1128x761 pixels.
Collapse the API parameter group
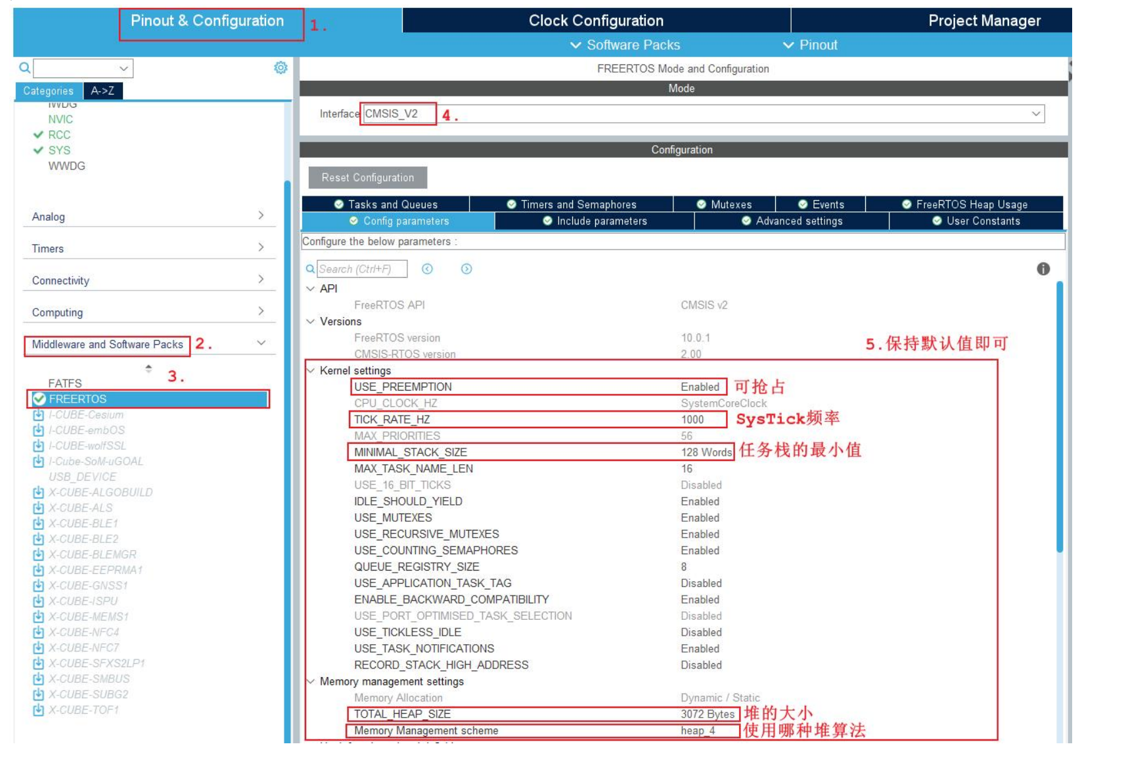tap(310, 288)
